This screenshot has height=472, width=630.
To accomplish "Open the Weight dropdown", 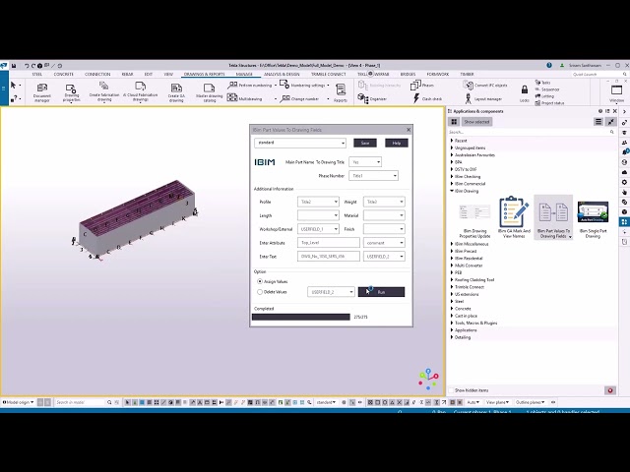I will coord(384,202).
